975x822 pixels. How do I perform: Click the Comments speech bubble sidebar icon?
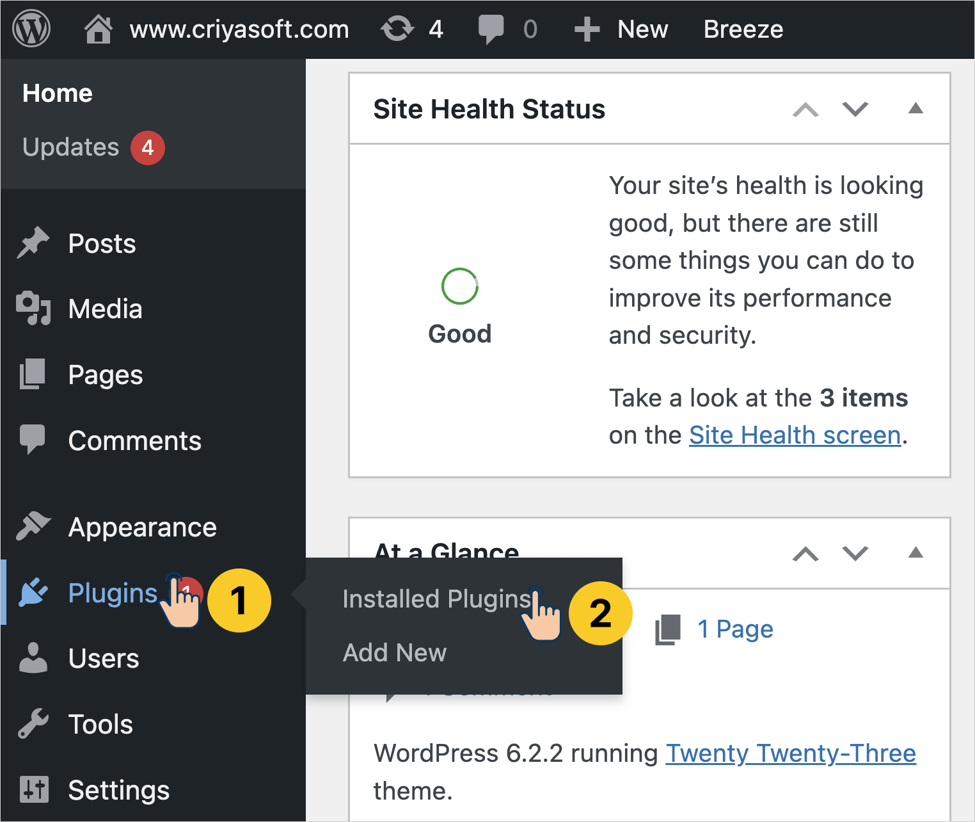(33, 439)
